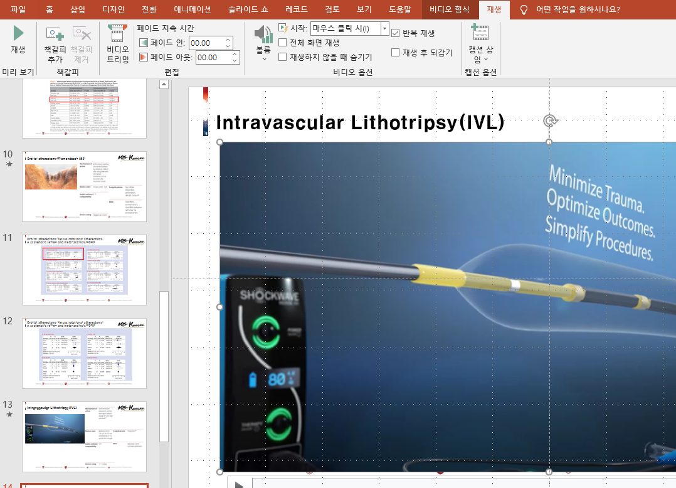Image resolution: width=676 pixels, height=488 pixels.
Task: Click the Fade In icon
Action: [144, 43]
